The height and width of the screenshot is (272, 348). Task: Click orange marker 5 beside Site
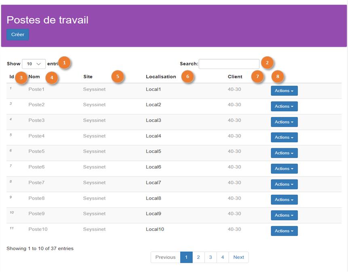point(118,76)
